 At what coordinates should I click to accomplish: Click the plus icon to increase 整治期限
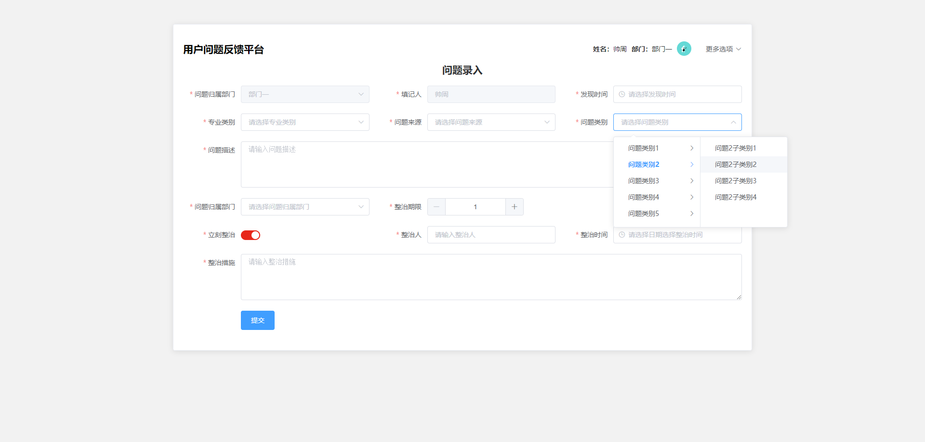coord(514,206)
